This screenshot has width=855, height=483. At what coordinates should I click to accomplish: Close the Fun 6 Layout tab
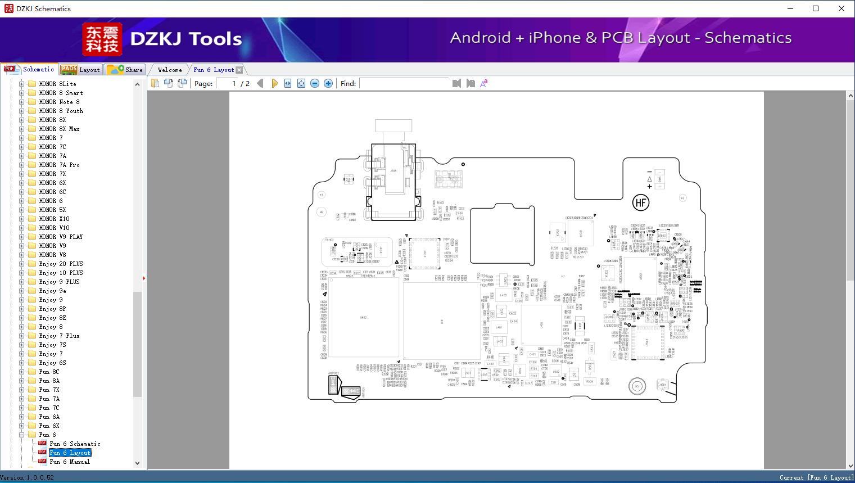pos(239,70)
